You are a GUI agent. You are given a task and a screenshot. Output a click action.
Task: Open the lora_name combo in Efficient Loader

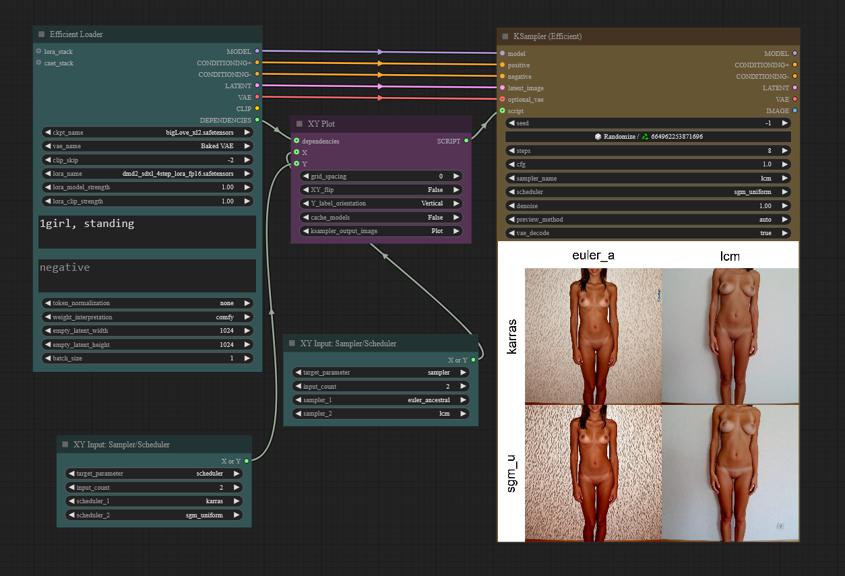(148, 174)
